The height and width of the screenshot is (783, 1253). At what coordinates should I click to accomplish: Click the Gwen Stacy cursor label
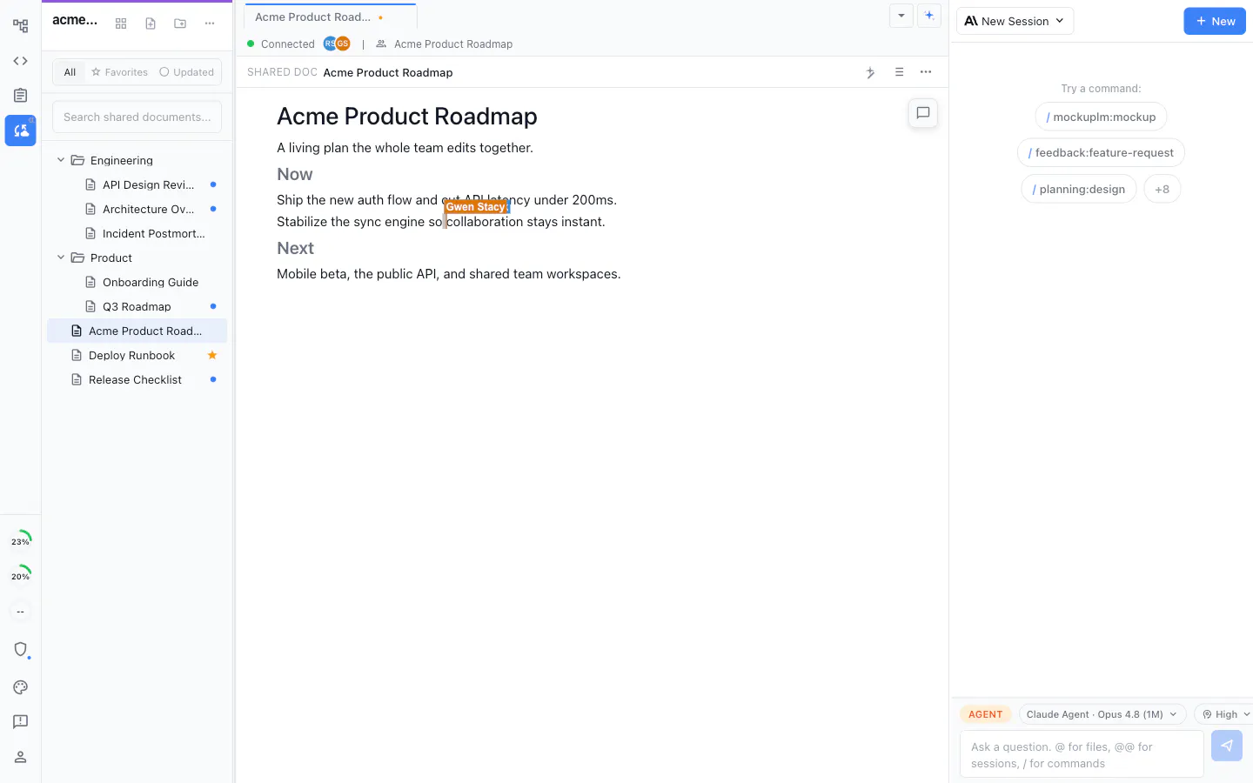coord(476,207)
